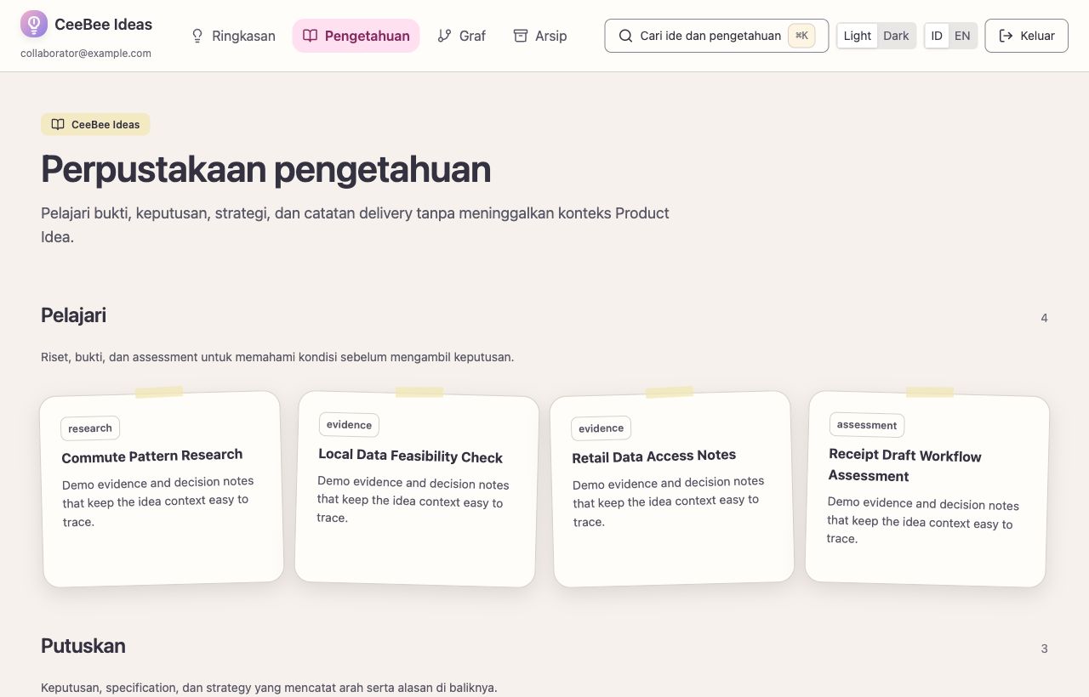Open Retail Data Access Notes card
Screen dimensions: 1089x697
pyautogui.click(x=672, y=489)
